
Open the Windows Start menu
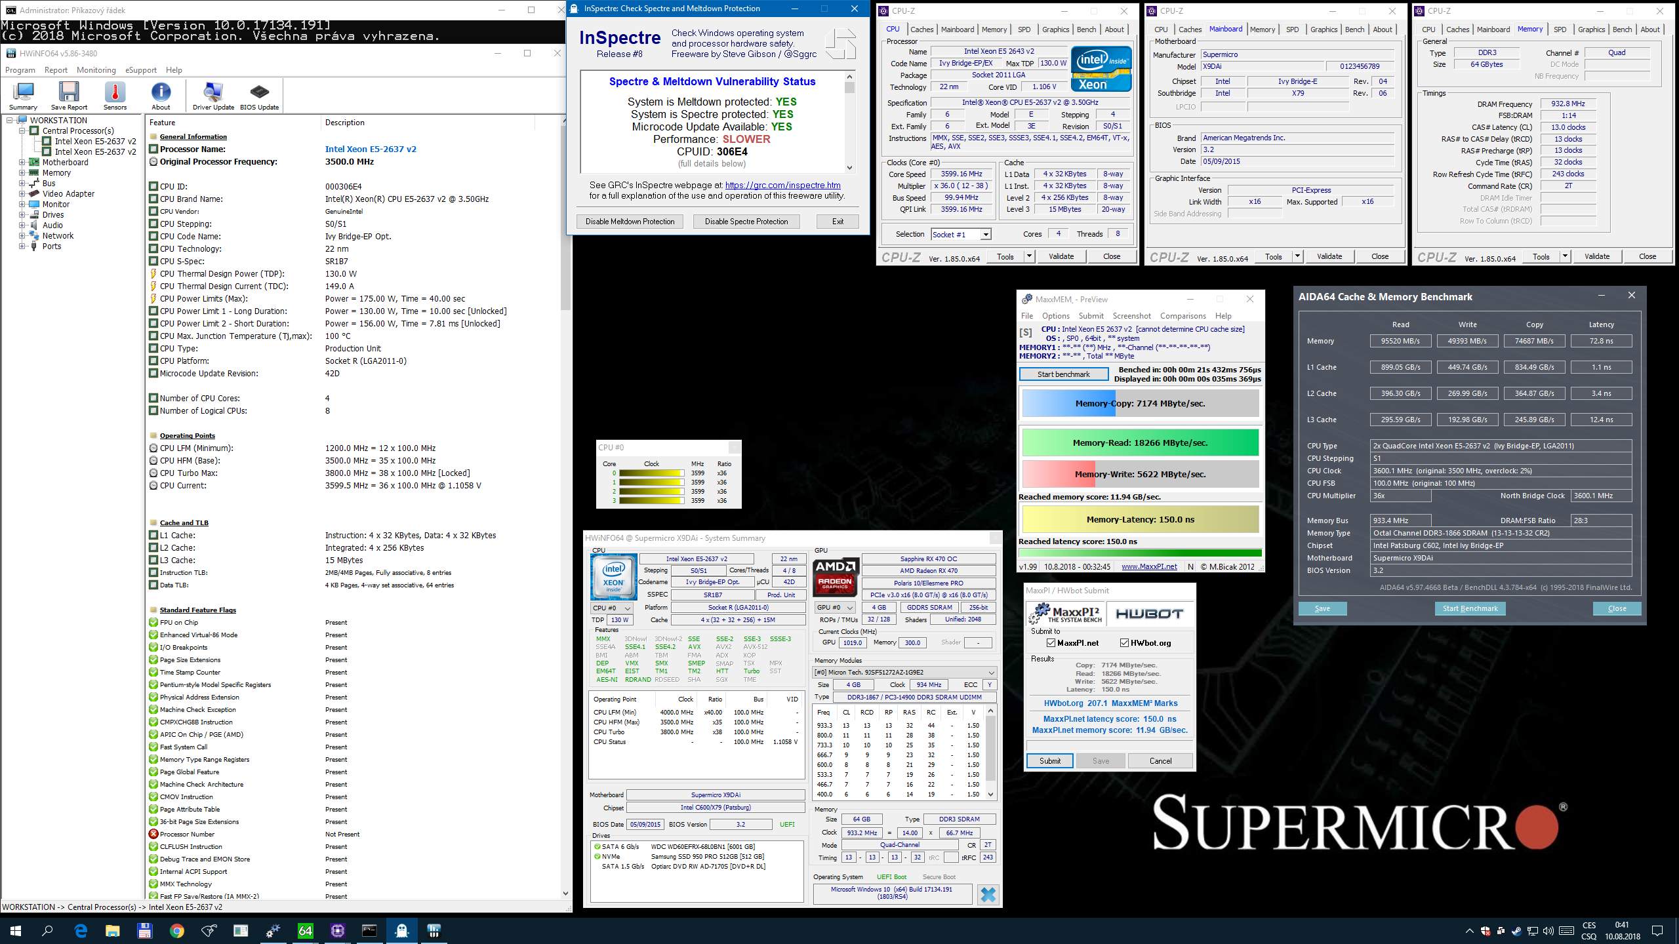tap(16, 930)
